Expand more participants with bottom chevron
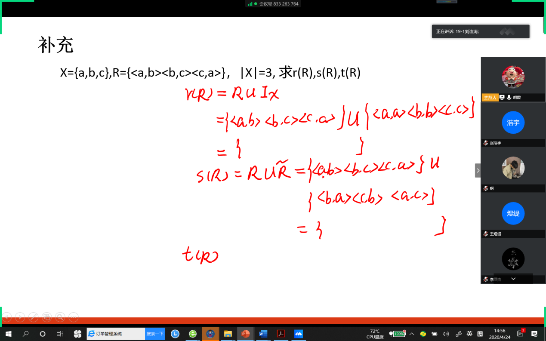Image resolution: width=546 pixels, height=341 pixels. (x=513, y=279)
